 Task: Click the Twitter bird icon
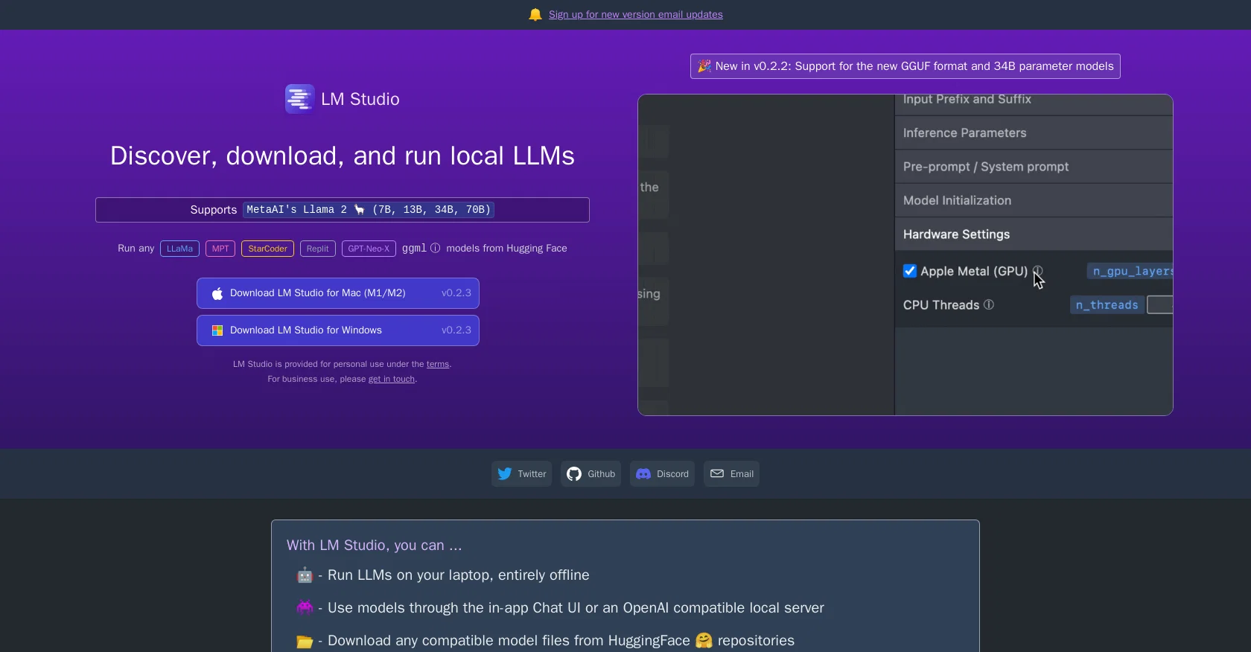pos(505,473)
